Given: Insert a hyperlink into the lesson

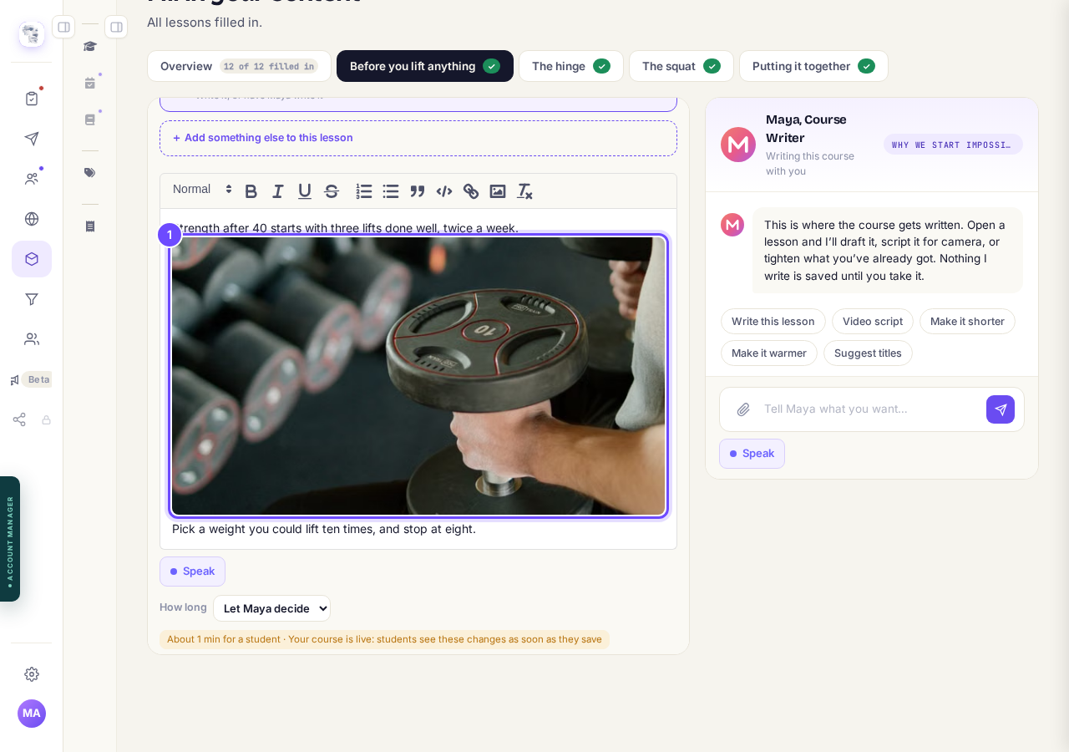Looking at the screenshot, I should coord(471,191).
